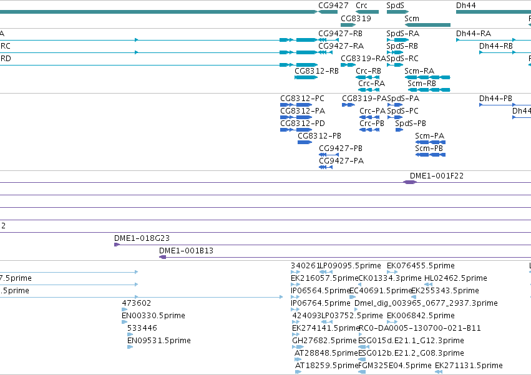The image size is (531, 375).
Task: Select transcript CG8319-RA
Action: click(363, 59)
